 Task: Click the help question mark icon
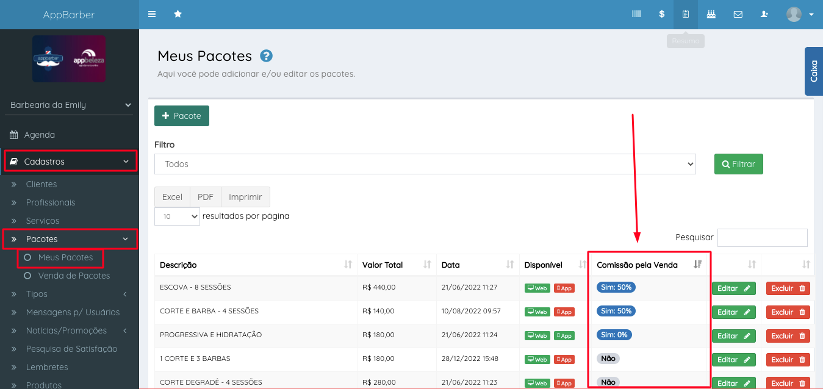[x=266, y=56]
